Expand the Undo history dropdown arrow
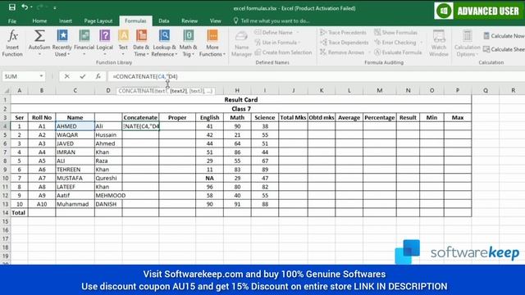Viewport: 525px width, 295px height. pos(31,7)
